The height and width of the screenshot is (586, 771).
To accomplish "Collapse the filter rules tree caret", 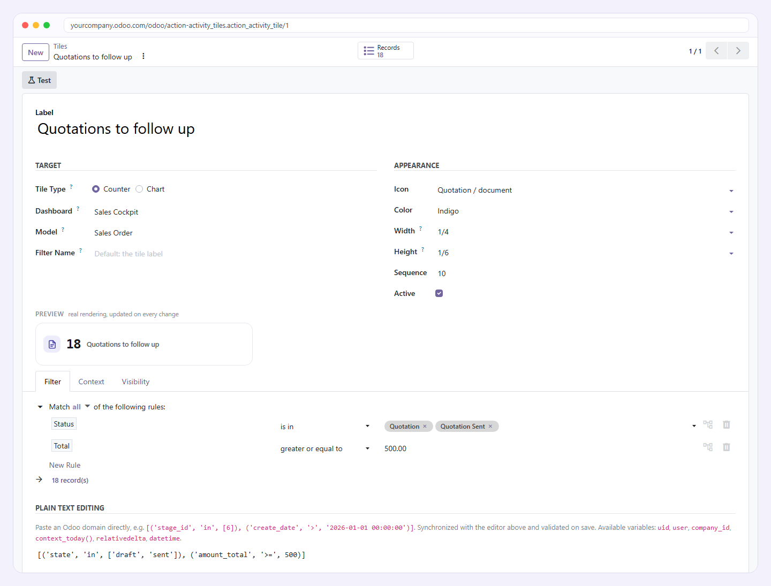I will tap(40, 407).
